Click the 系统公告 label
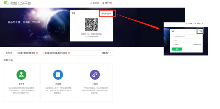220x109 pixels. click(9, 53)
